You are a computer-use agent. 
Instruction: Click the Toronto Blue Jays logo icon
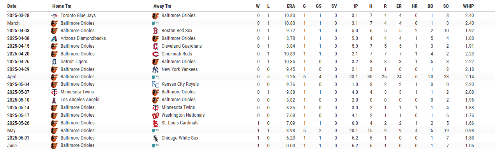coord(54,16)
